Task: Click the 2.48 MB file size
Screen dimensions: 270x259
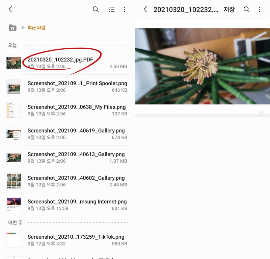Action: 118,185
